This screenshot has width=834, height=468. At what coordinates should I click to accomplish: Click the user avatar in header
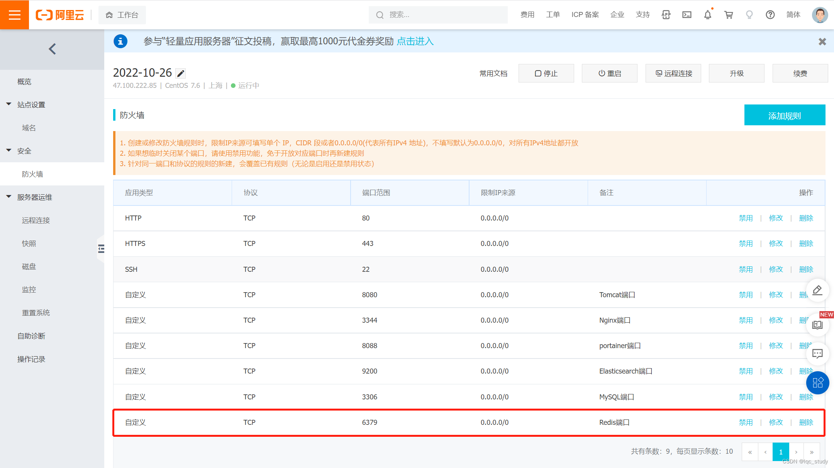[x=819, y=15]
